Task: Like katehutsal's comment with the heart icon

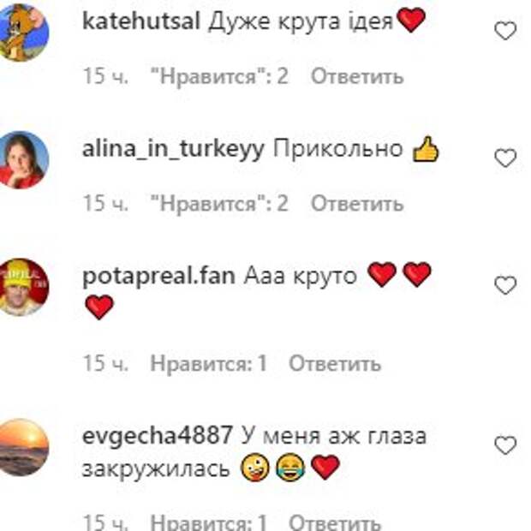Action: pos(505,31)
